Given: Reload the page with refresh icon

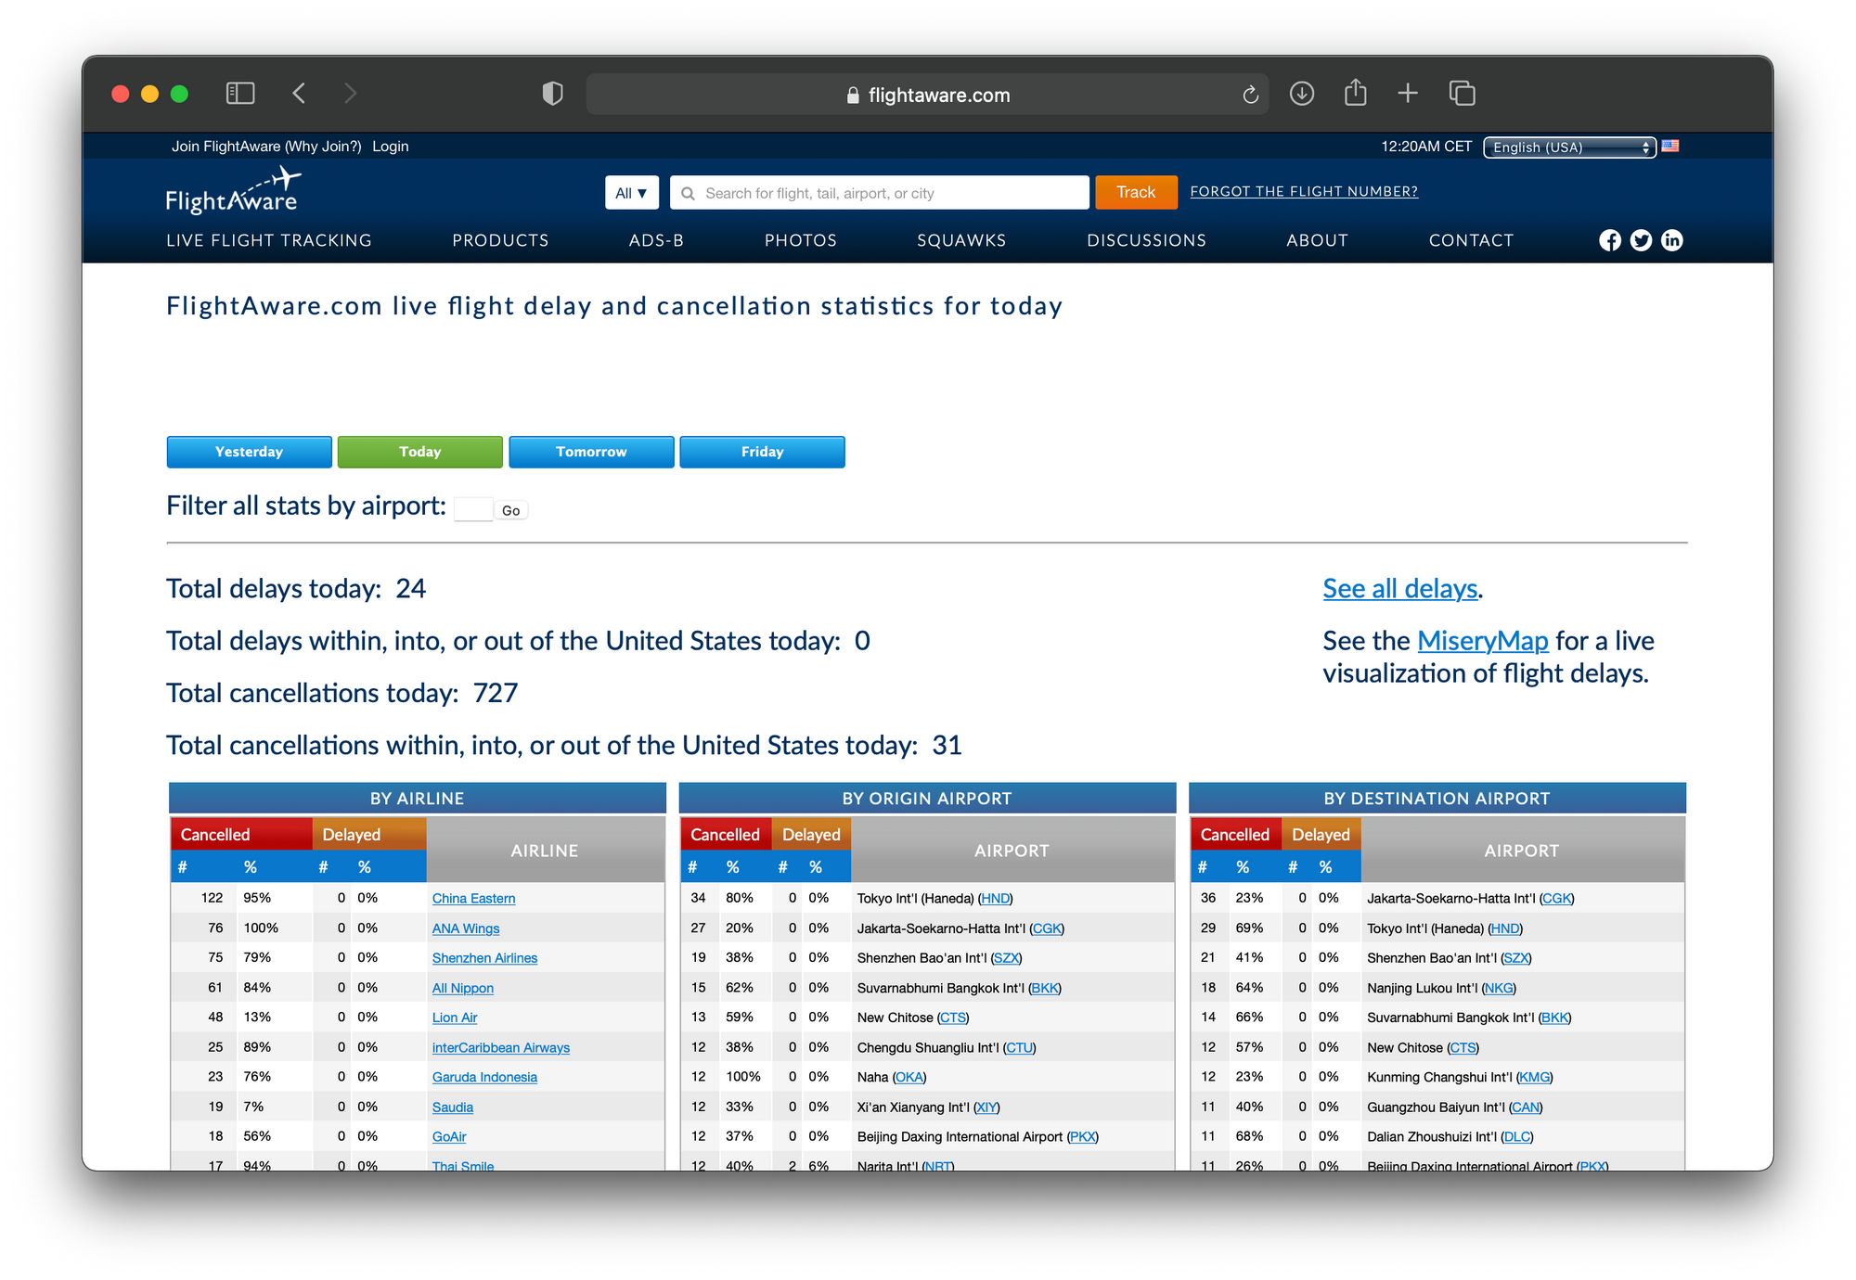Looking at the screenshot, I should point(1250,95).
